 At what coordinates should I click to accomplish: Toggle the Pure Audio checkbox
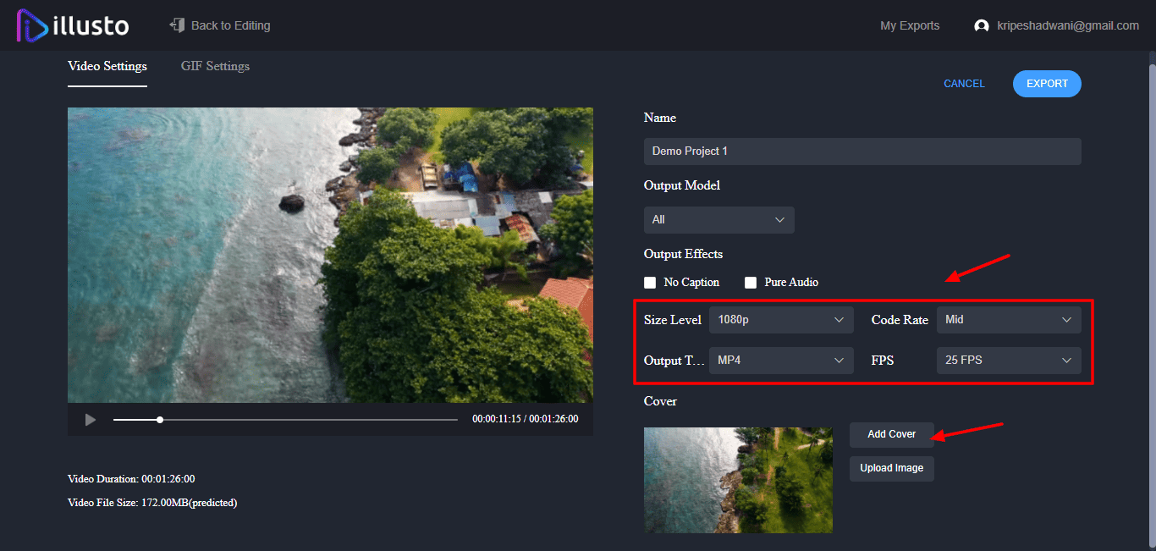pyautogui.click(x=750, y=283)
